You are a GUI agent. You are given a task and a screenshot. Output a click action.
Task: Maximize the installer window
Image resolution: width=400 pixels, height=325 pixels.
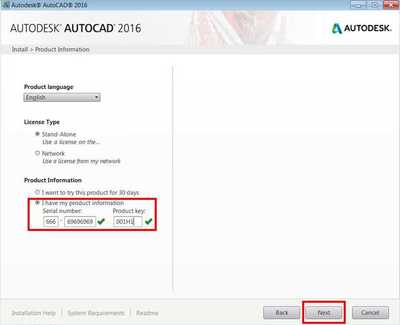[374, 5]
